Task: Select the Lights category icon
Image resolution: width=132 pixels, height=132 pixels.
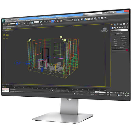Action: 117,28
